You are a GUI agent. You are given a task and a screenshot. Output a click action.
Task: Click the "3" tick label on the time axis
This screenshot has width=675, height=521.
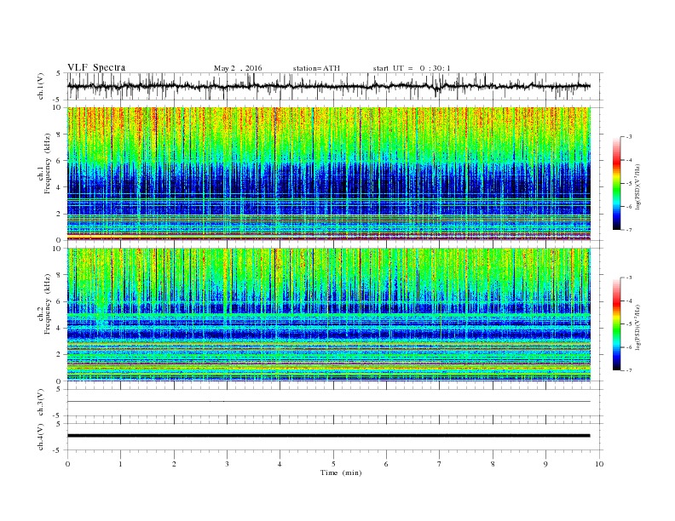[x=227, y=464]
